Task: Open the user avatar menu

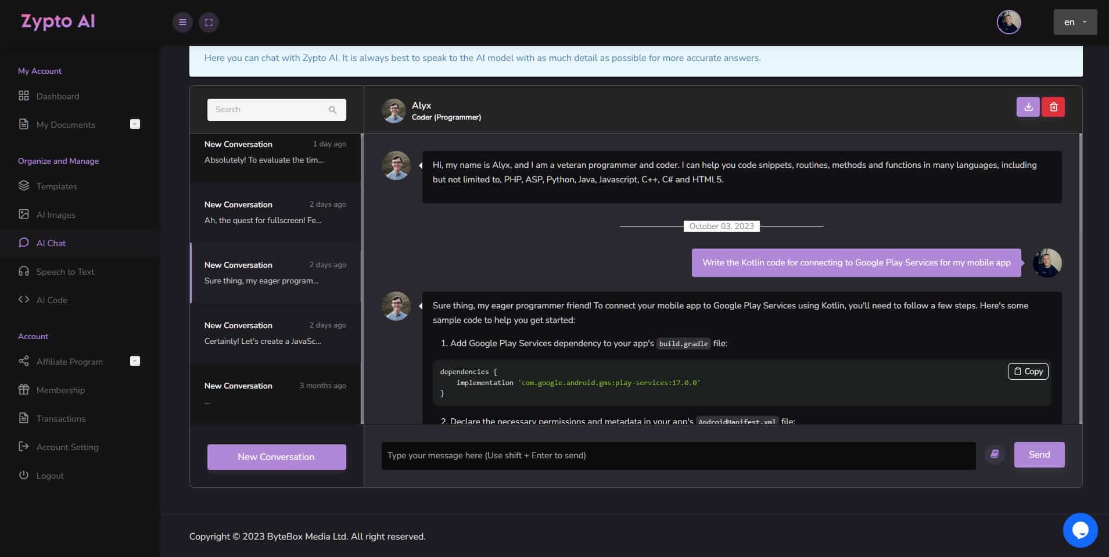Action: [x=1009, y=21]
